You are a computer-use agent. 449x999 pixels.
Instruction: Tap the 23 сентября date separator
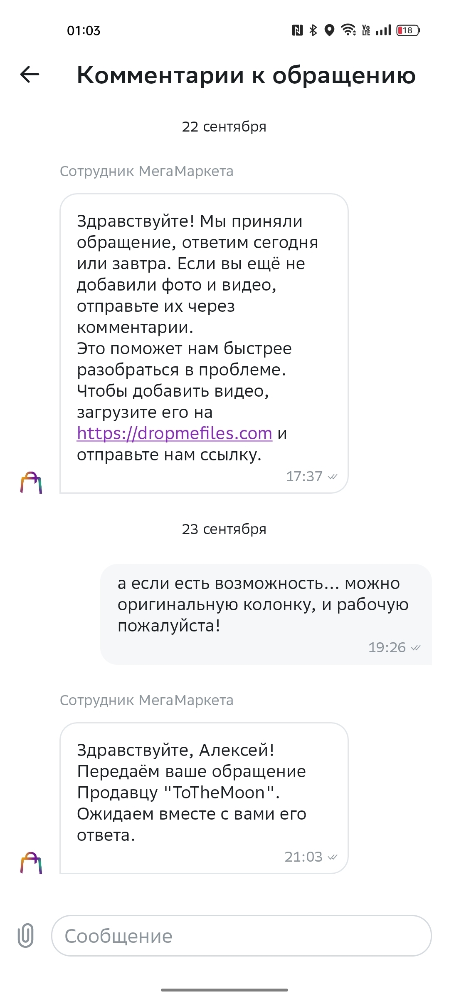click(x=224, y=529)
